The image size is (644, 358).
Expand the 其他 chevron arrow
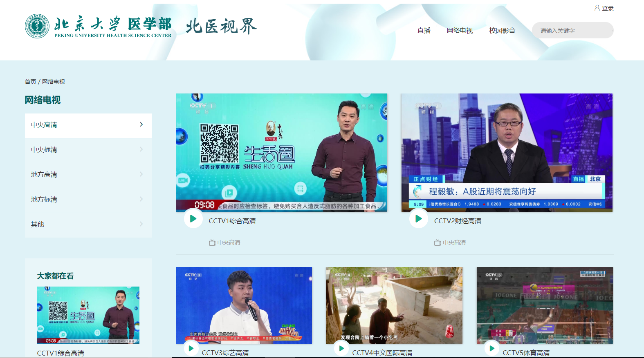pos(141,224)
